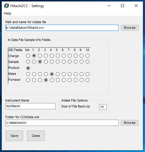Click the Close button
The height and width of the screenshot is (152, 145).
(x=36, y=136)
